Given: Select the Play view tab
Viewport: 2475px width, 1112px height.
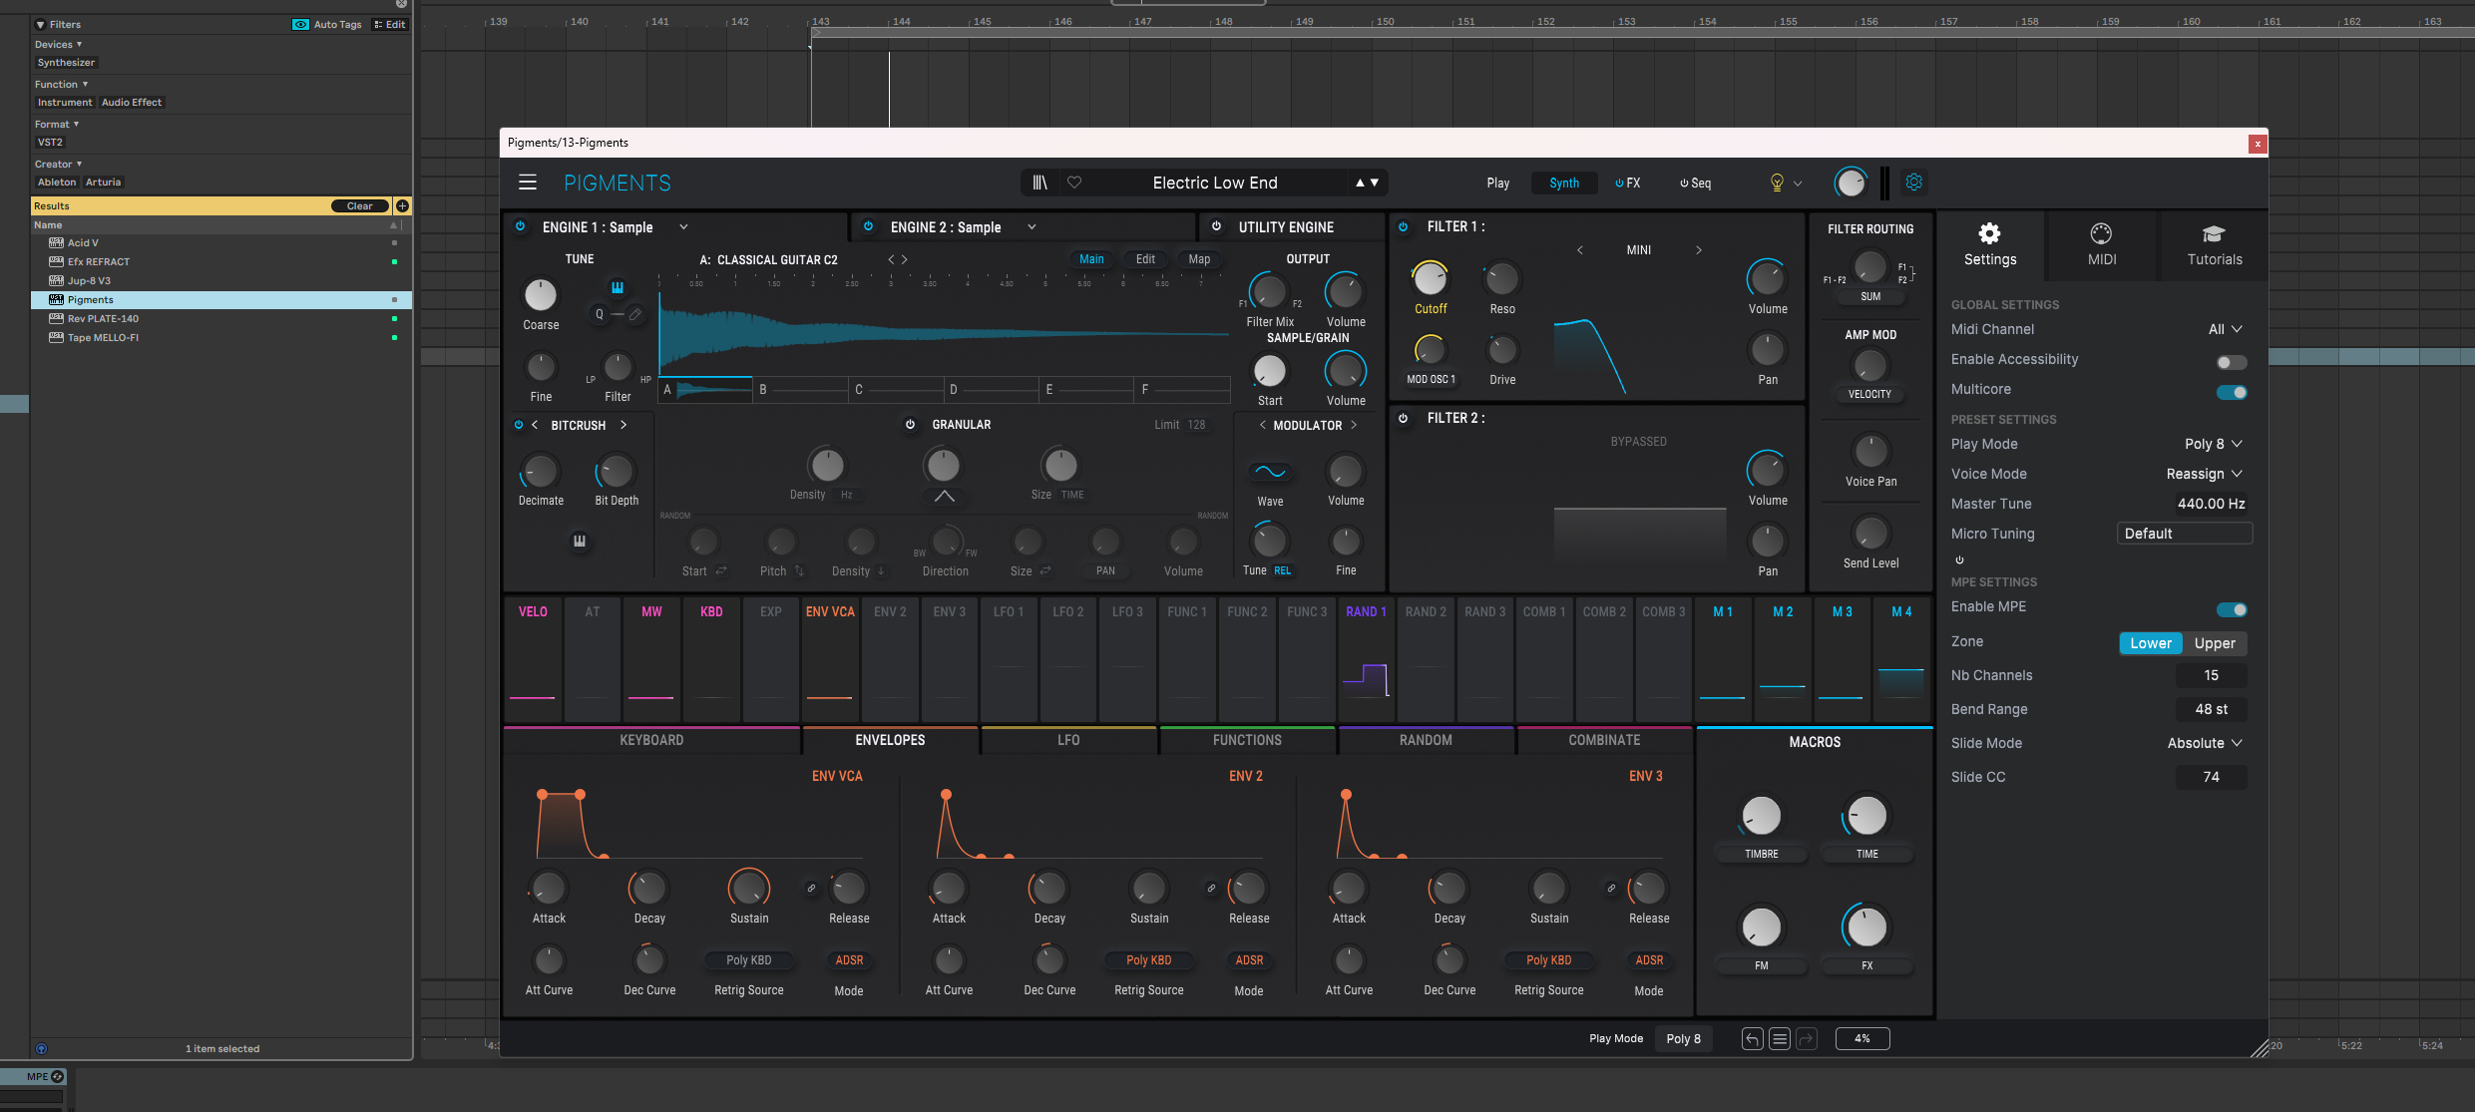Looking at the screenshot, I should pos(1497,183).
